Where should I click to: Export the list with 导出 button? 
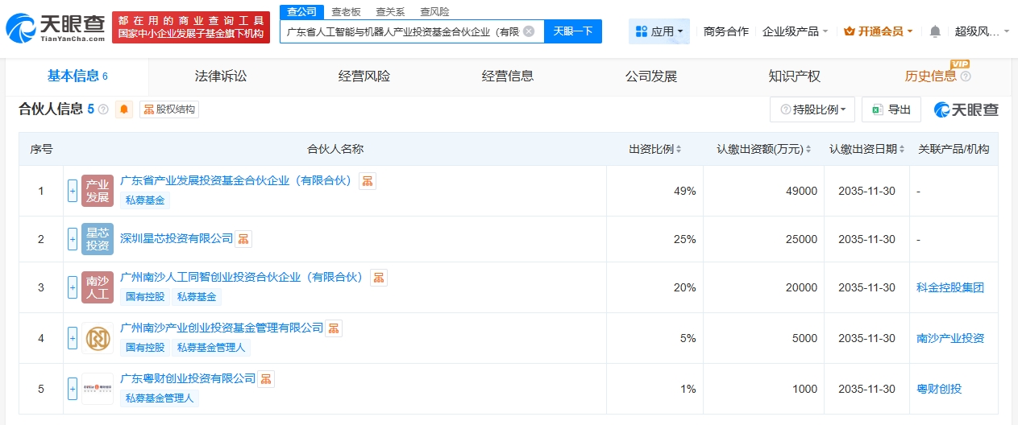pos(891,109)
